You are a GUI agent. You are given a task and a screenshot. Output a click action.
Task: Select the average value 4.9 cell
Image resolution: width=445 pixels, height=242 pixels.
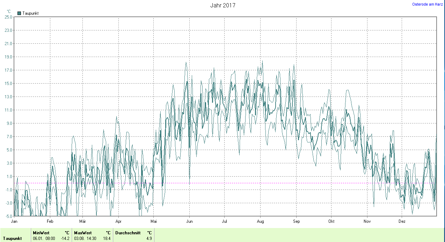149,239
